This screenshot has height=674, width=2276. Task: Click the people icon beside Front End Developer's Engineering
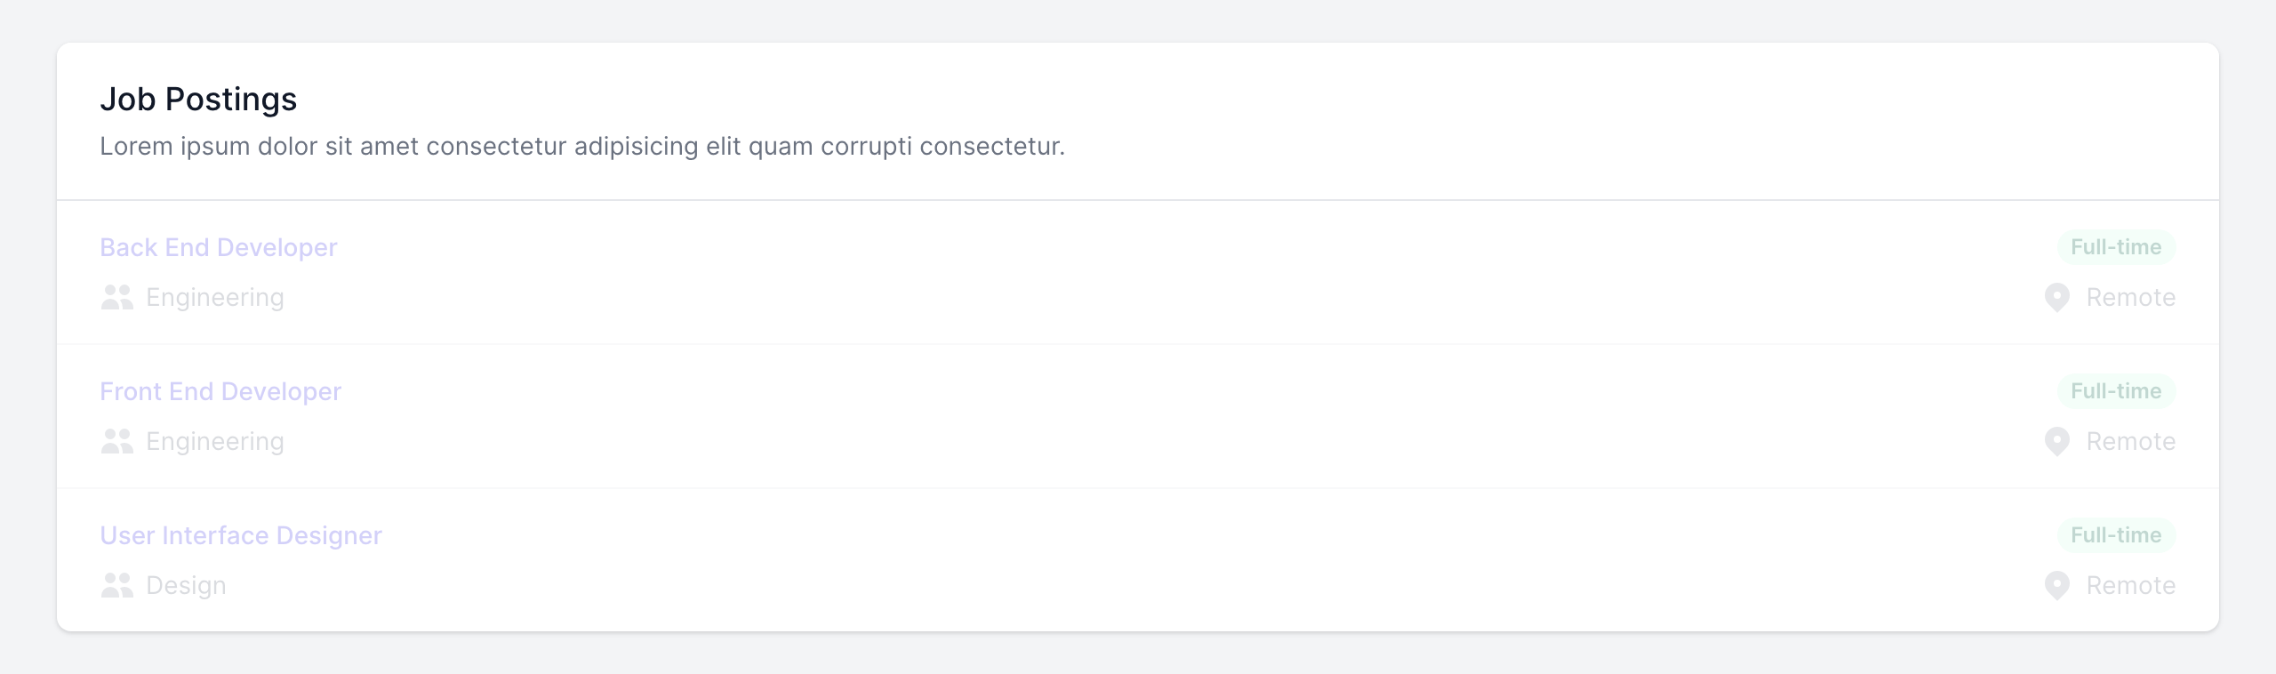[x=117, y=441]
